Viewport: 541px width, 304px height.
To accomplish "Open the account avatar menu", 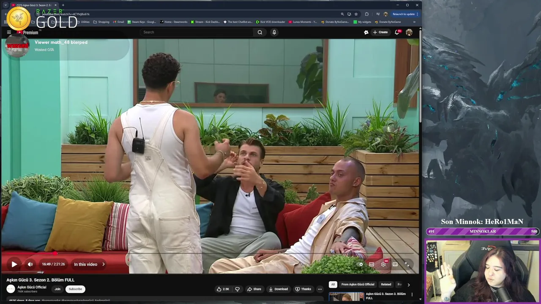I will pos(409,32).
